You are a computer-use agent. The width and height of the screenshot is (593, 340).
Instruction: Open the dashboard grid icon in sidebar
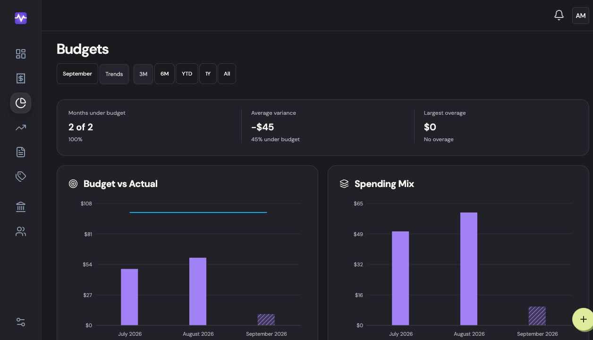(21, 54)
